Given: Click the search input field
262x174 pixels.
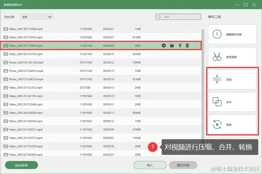Looking at the screenshot, I should [178, 17].
